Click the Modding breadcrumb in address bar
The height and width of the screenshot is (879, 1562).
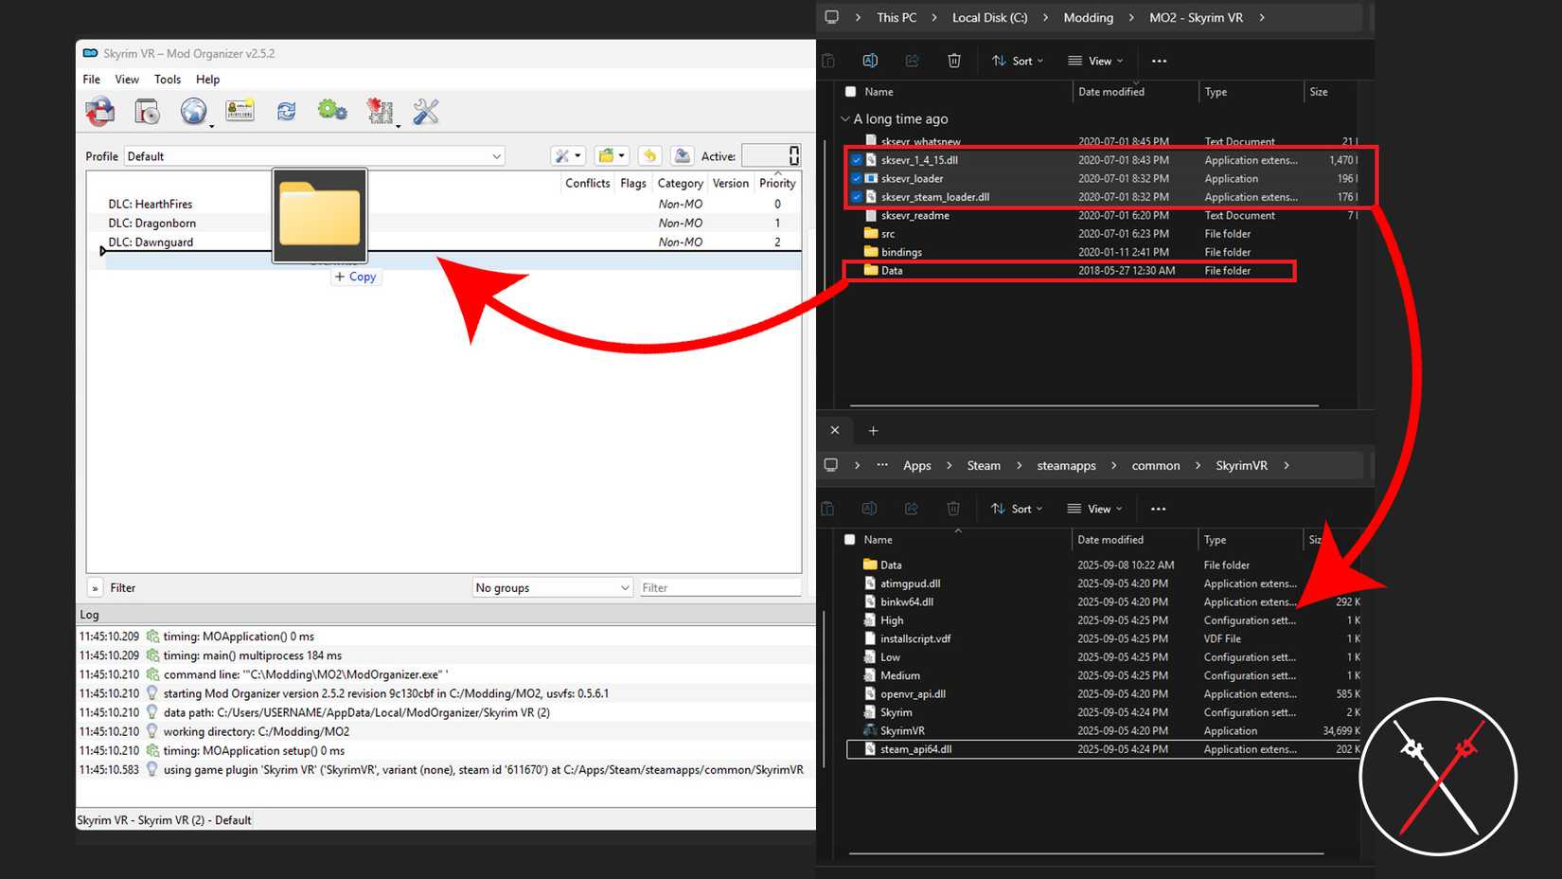click(1088, 18)
